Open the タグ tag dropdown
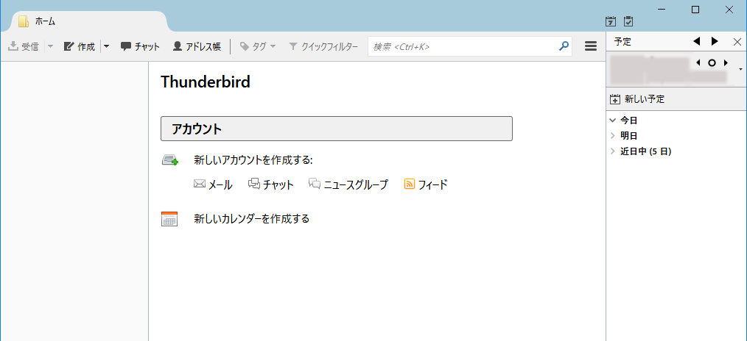The image size is (747, 341). pos(258,46)
